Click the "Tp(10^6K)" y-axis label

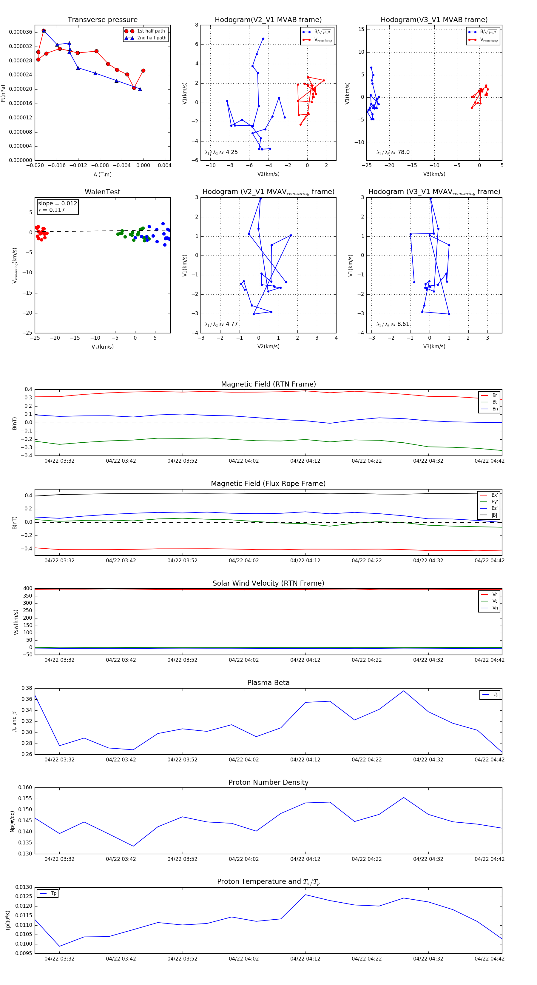[x=8, y=921]
